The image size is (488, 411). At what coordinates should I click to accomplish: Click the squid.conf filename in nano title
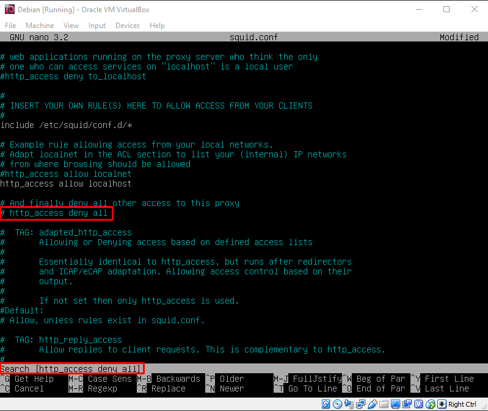[x=253, y=37]
